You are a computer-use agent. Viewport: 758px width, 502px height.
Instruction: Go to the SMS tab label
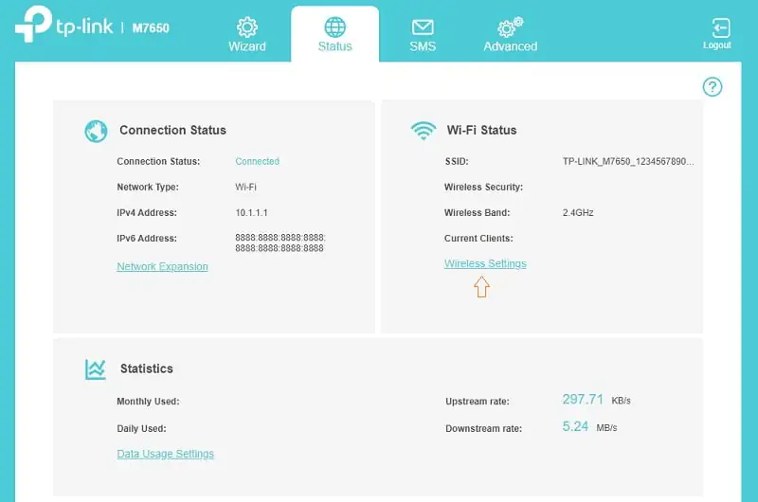point(423,46)
